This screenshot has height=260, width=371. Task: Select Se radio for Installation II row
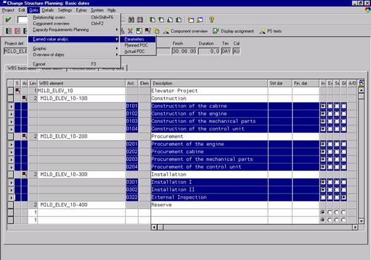(337, 189)
